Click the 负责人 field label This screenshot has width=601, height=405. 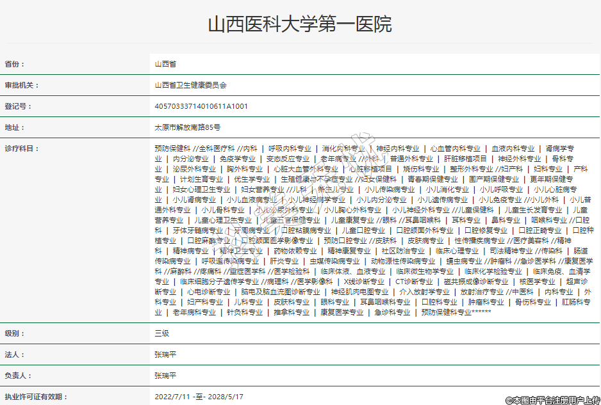18,376
